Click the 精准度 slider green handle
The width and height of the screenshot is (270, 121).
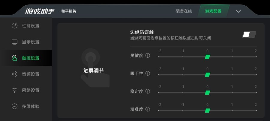[x=207, y=111]
